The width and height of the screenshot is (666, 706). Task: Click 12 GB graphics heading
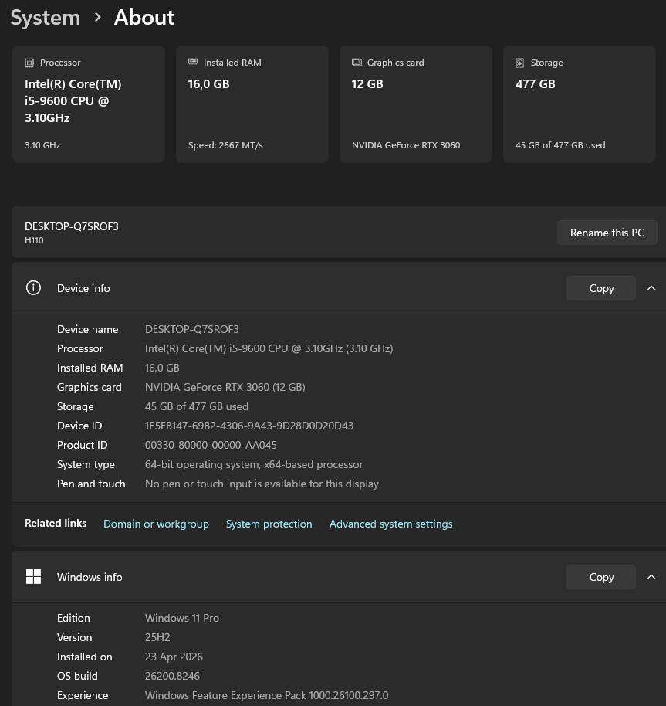(x=367, y=84)
